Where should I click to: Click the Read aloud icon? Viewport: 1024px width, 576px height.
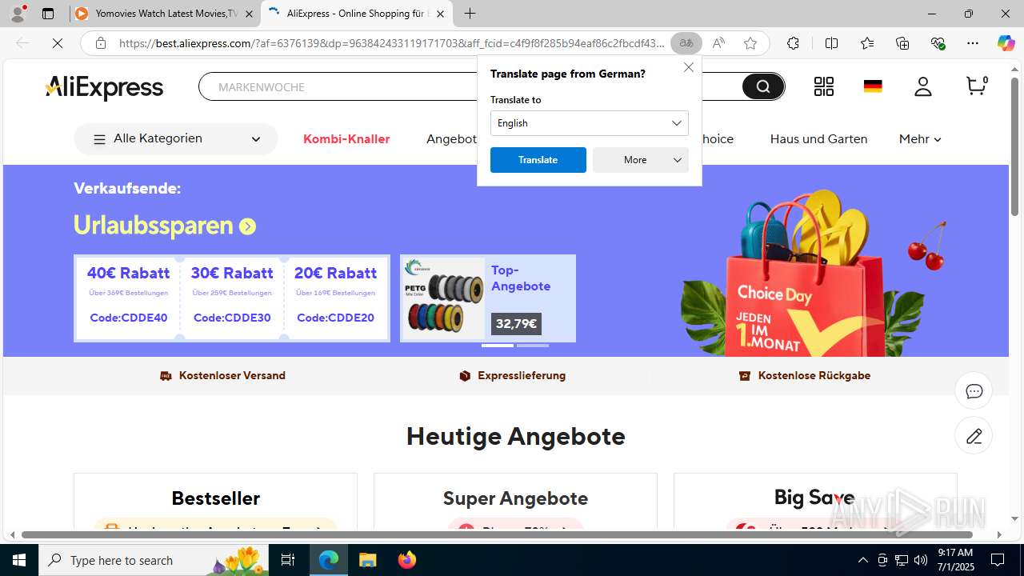pos(718,43)
